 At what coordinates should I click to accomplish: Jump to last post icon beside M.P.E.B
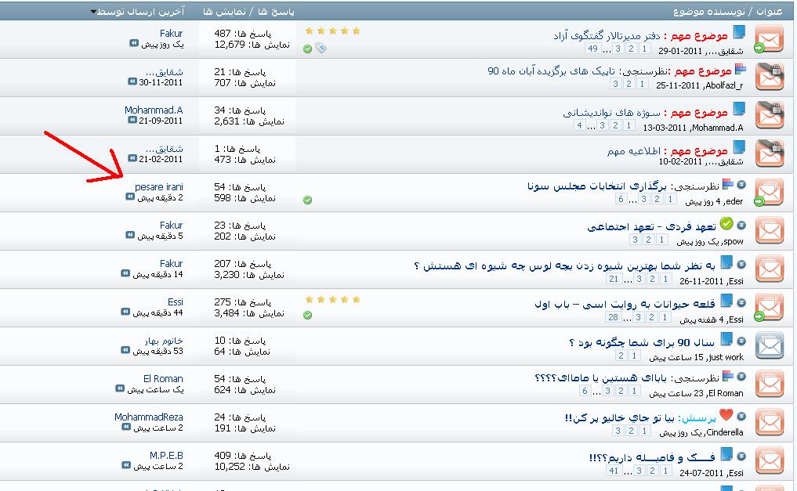coord(127,465)
